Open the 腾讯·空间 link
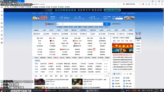The image size is (164, 92). (52, 38)
